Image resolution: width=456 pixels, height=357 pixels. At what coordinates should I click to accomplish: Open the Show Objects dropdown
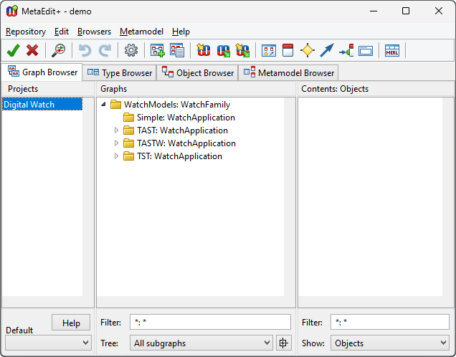point(390,343)
